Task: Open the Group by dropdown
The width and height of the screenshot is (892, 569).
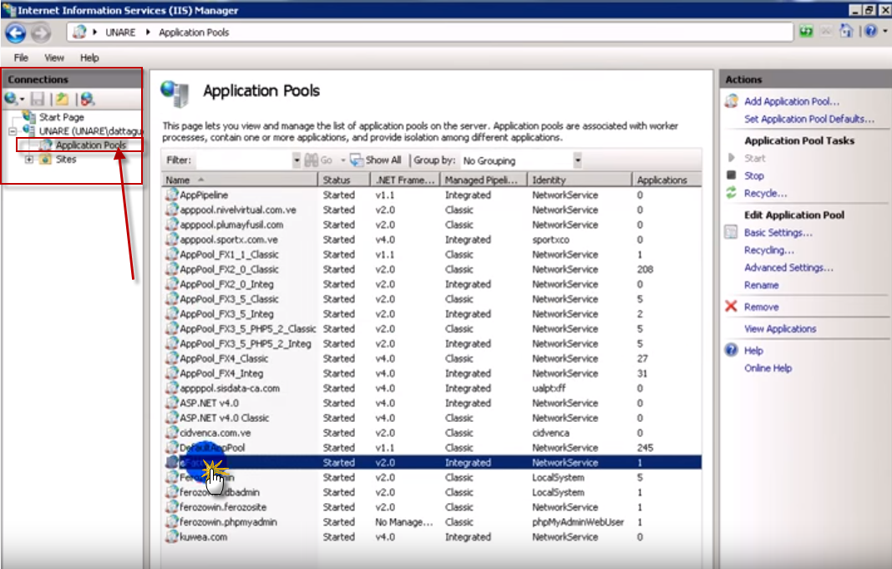Action: (577, 160)
